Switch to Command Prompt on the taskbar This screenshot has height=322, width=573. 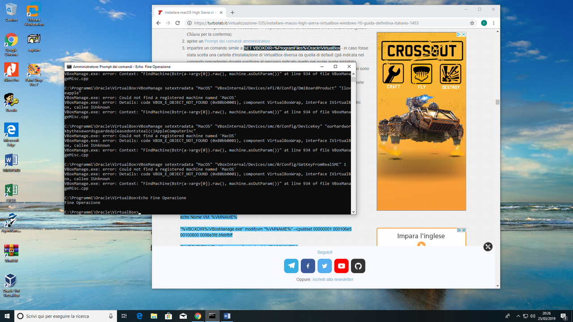pyautogui.click(x=212, y=316)
